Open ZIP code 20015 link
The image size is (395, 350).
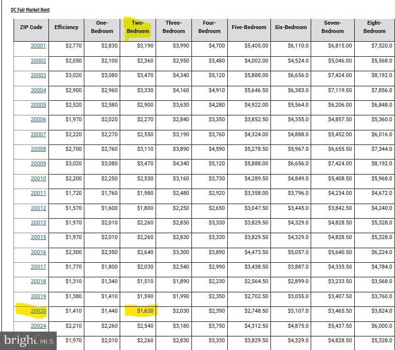pyautogui.click(x=38, y=237)
